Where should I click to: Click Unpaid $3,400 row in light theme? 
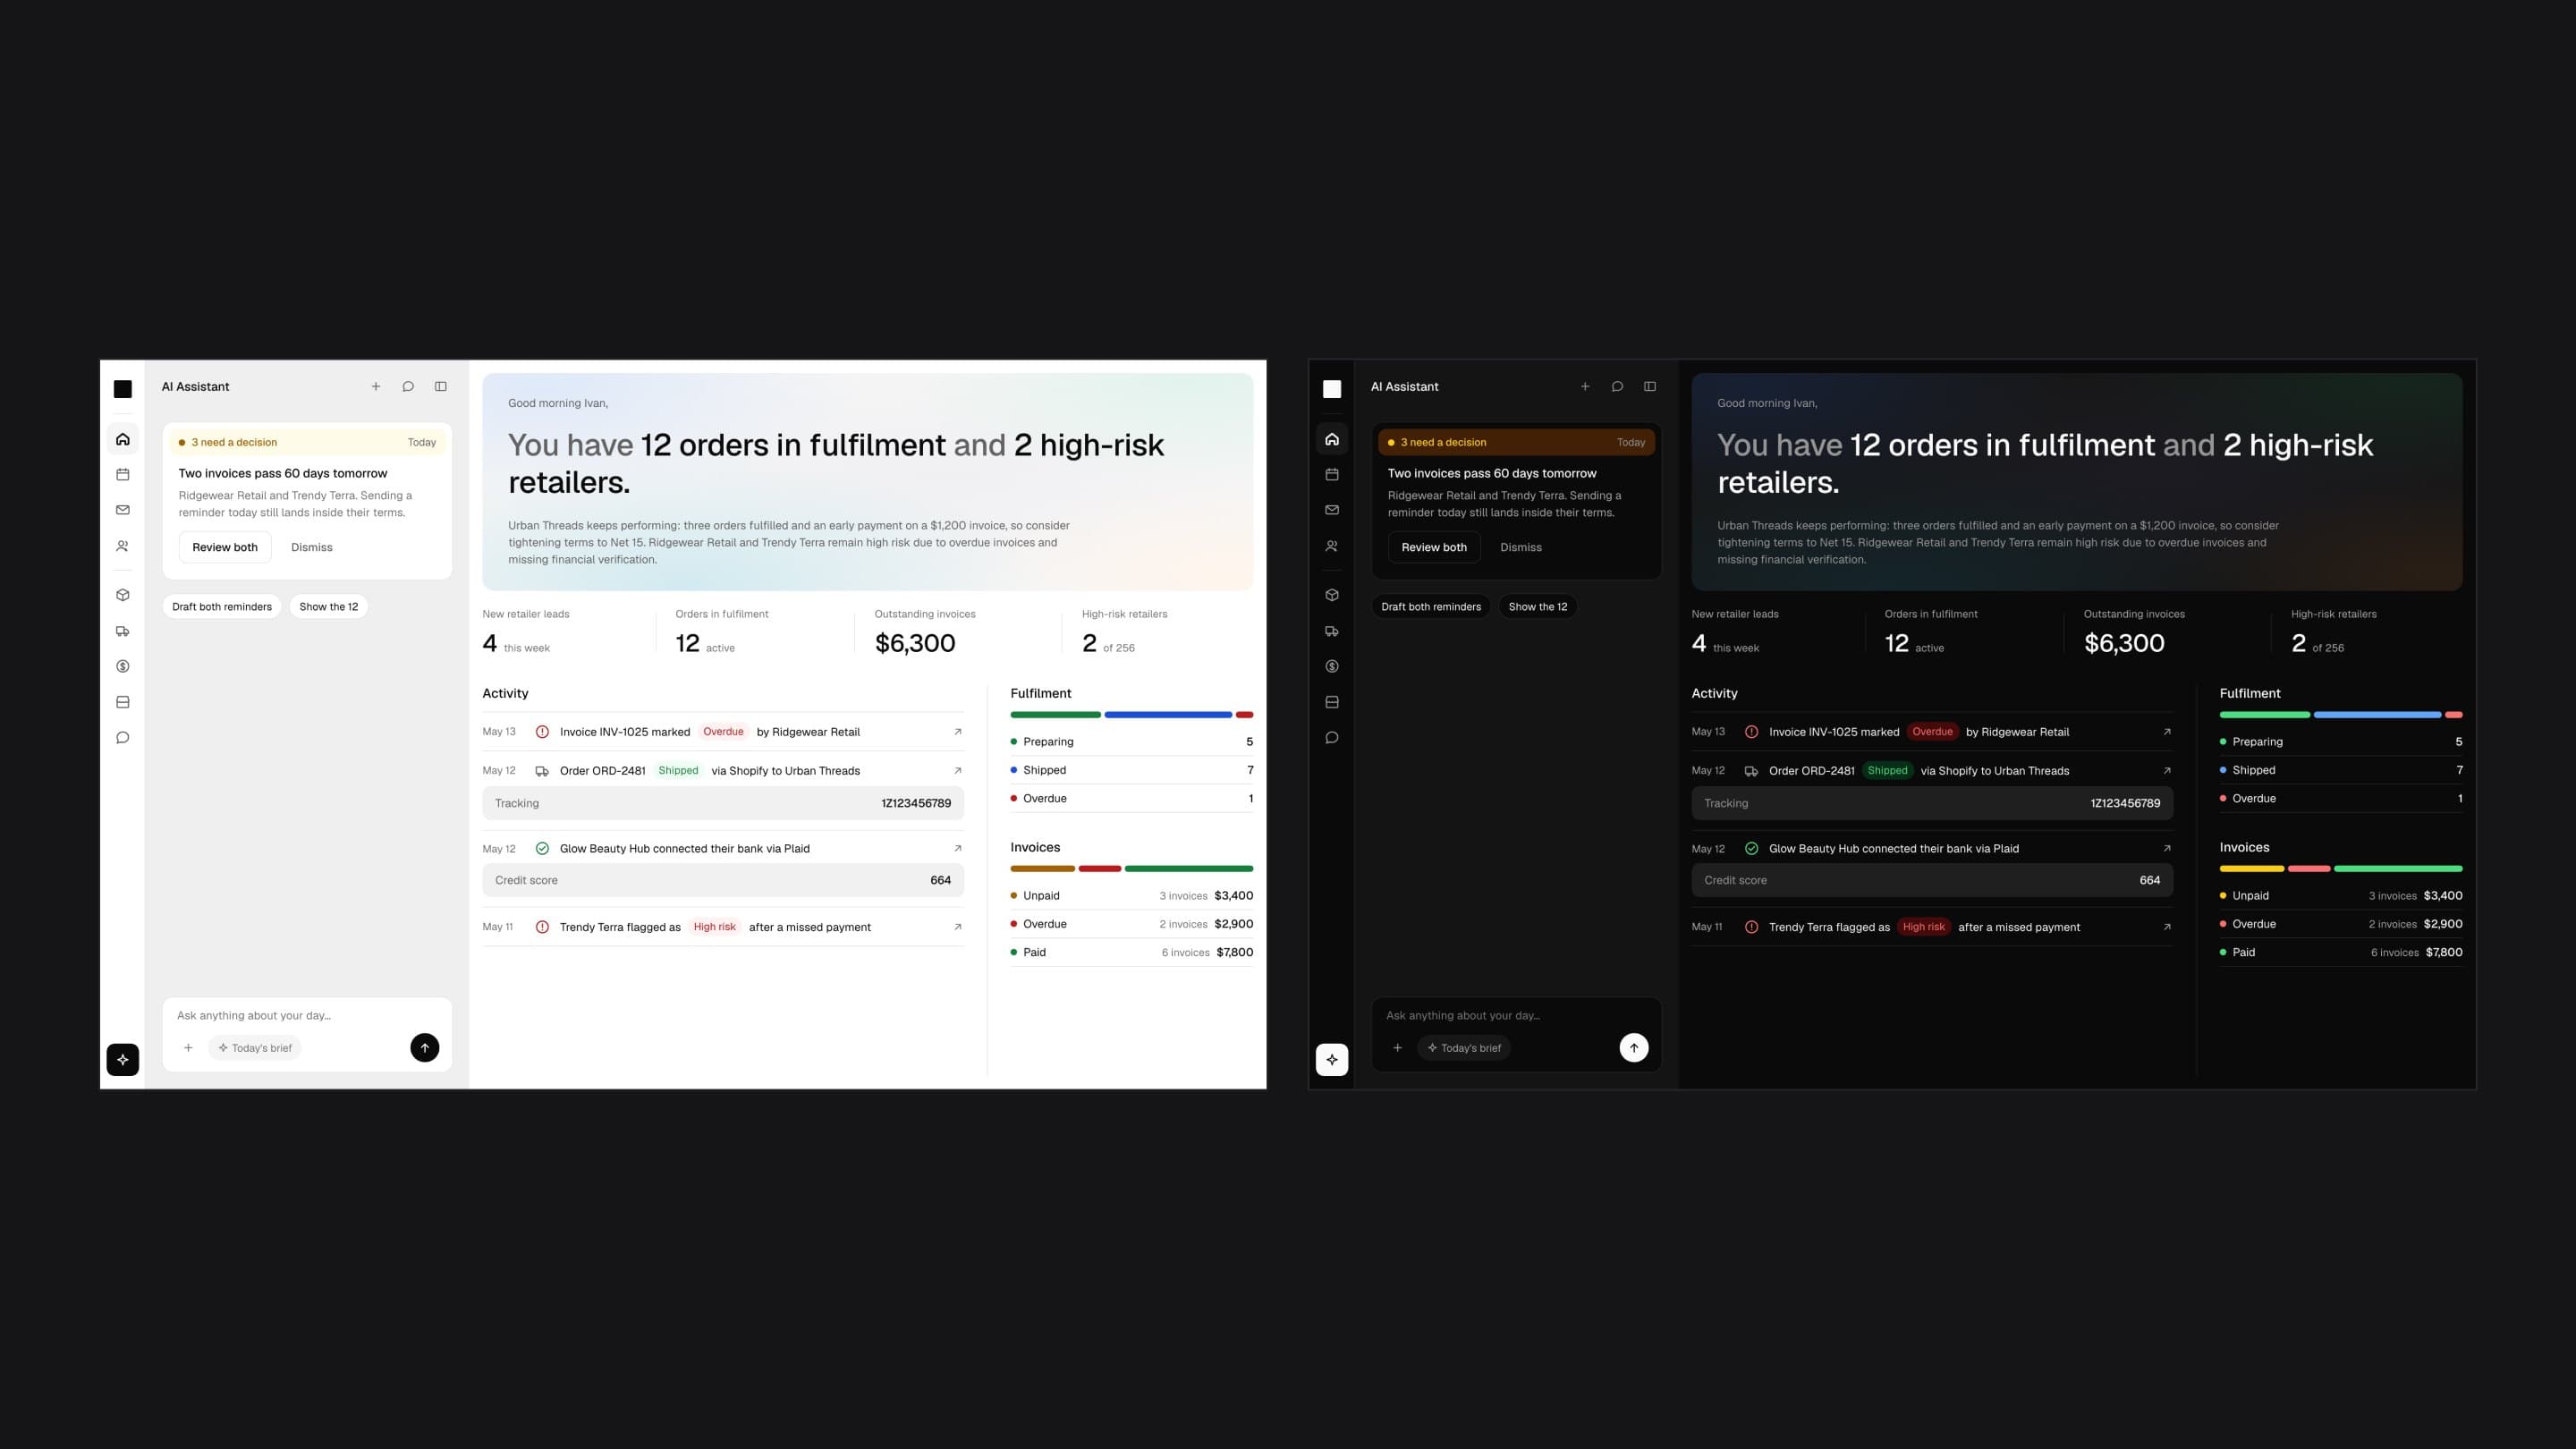tap(1131, 895)
